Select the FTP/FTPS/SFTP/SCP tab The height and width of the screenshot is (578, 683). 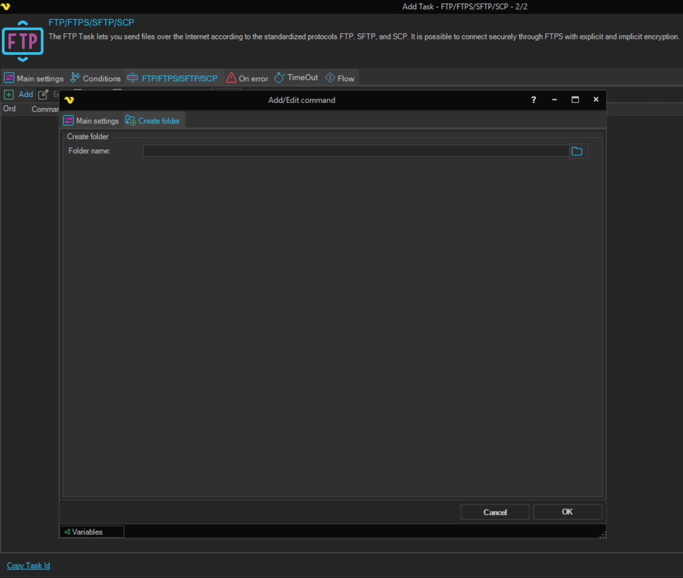[173, 78]
